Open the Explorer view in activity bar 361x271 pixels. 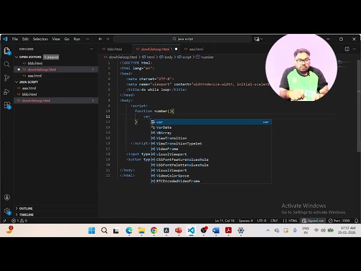tap(7, 51)
